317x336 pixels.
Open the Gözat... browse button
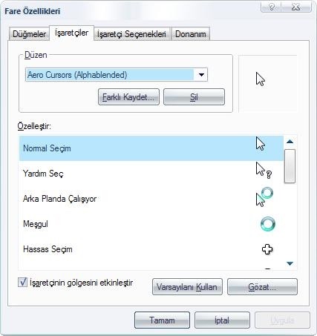(x=262, y=287)
